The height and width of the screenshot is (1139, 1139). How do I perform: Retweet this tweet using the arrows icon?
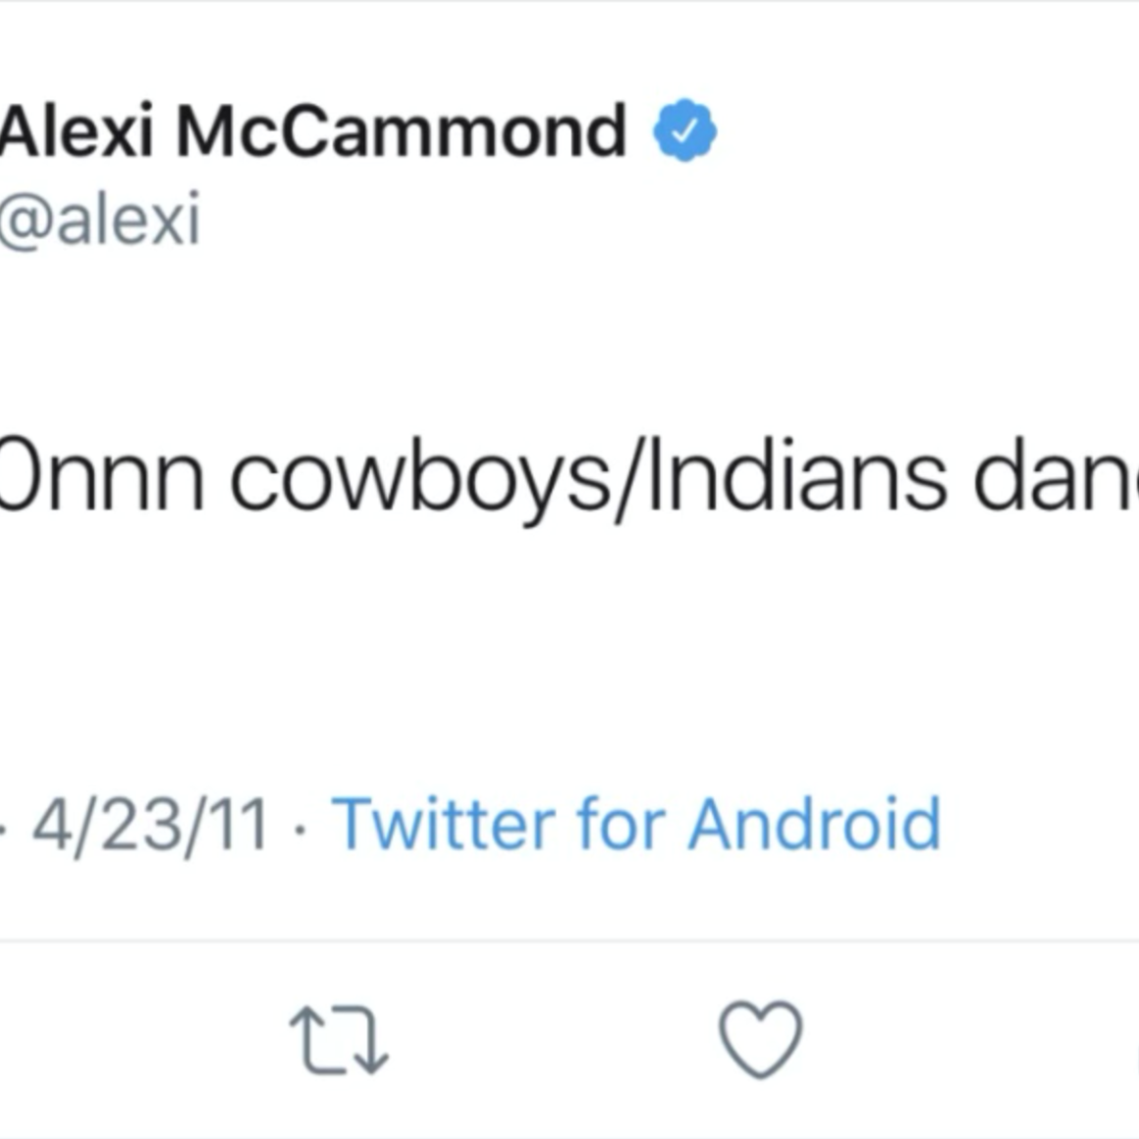[x=339, y=1042]
